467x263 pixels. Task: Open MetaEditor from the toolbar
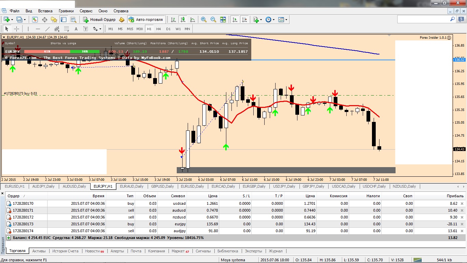point(121,20)
